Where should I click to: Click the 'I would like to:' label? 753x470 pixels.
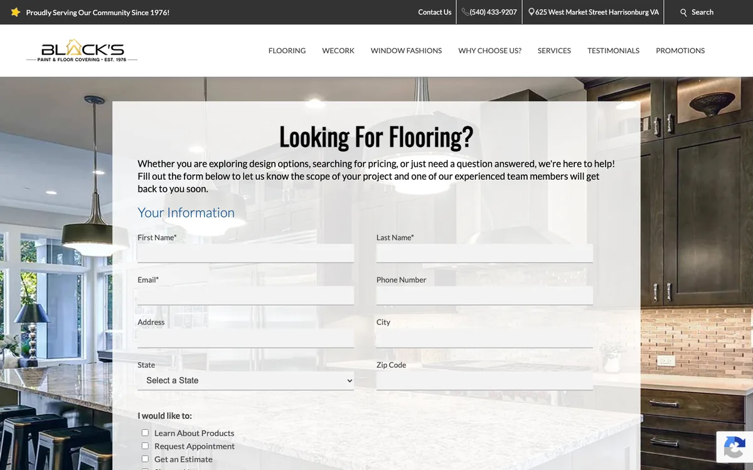pos(165,415)
